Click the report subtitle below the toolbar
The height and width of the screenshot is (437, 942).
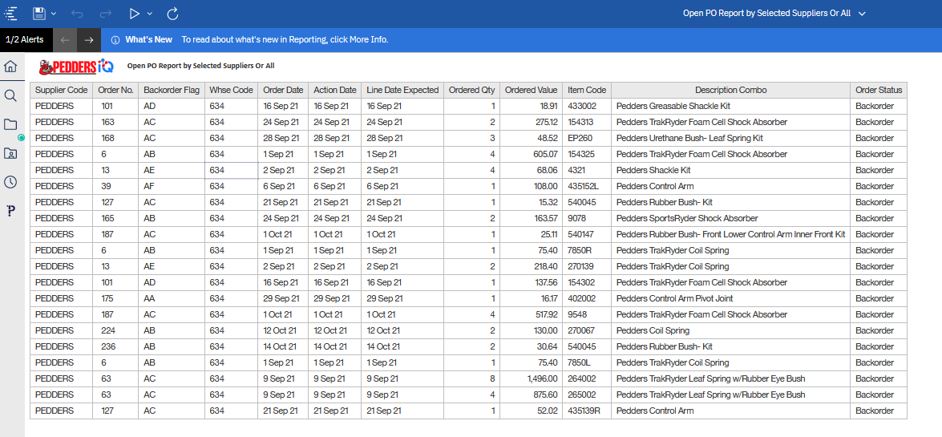coord(200,66)
